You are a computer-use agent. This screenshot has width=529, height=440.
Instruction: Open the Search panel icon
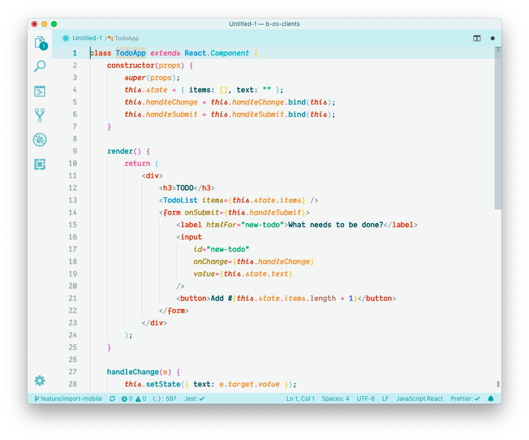[40, 66]
